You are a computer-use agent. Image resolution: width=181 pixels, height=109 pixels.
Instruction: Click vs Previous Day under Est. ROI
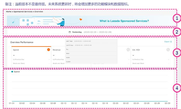click(x=138, y=60)
